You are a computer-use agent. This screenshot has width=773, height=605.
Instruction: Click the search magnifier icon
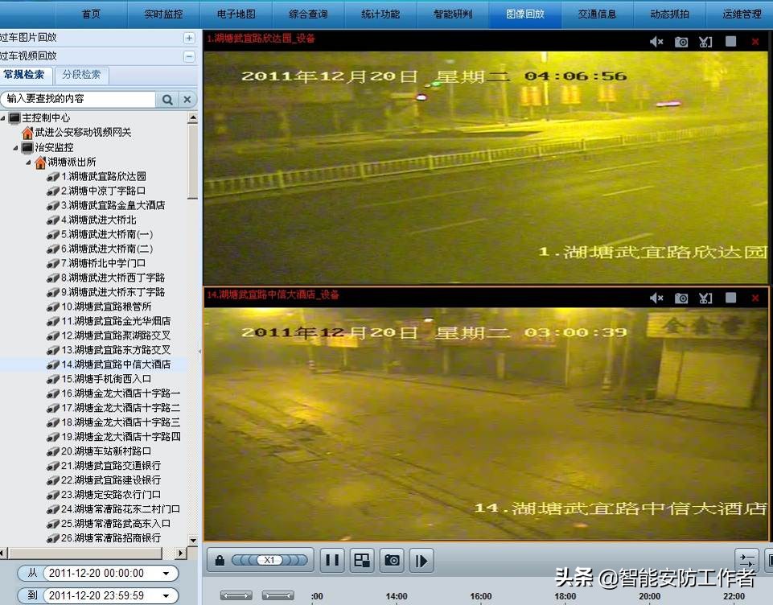[167, 98]
